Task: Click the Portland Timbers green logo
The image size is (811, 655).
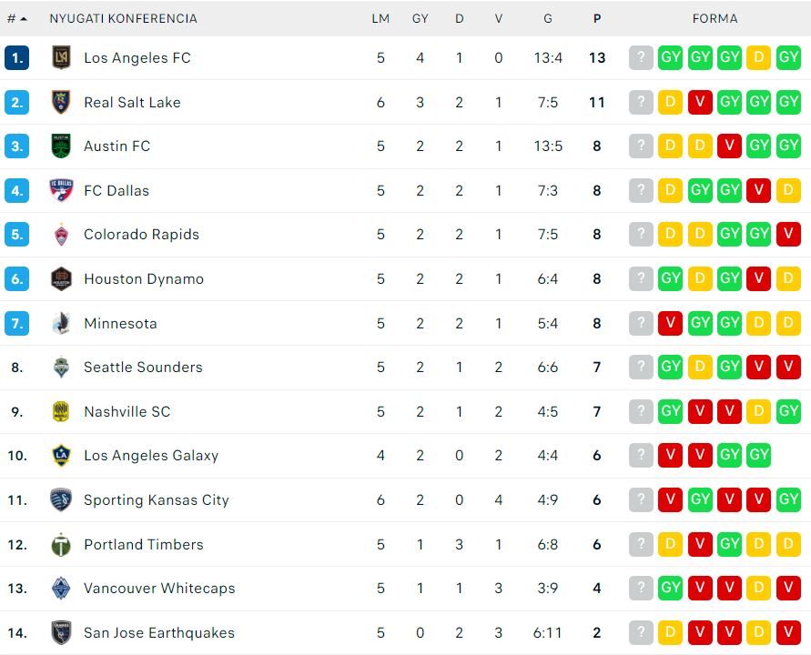Action: coord(61,545)
